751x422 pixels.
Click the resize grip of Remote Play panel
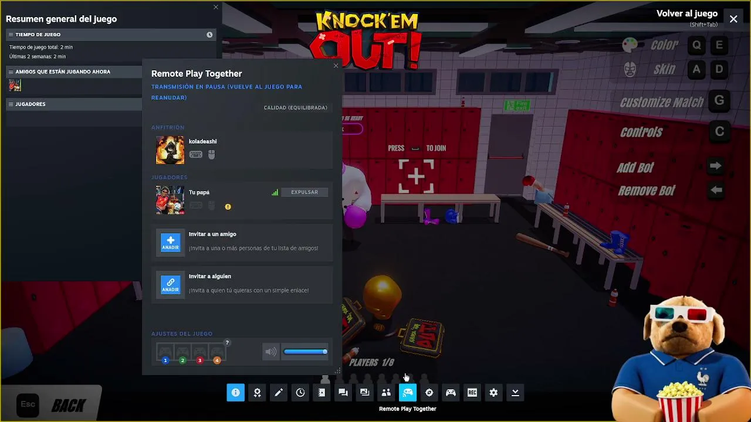coord(337,371)
